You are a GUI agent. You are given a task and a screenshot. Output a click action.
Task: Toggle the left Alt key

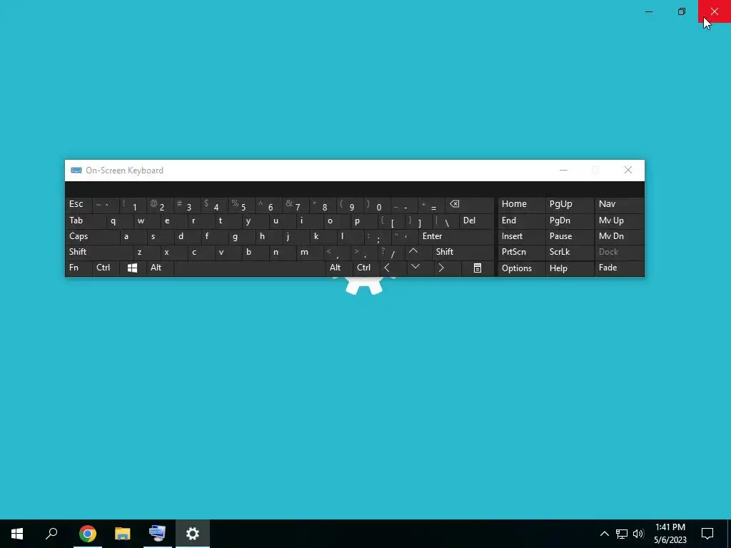click(x=160, y=268)
